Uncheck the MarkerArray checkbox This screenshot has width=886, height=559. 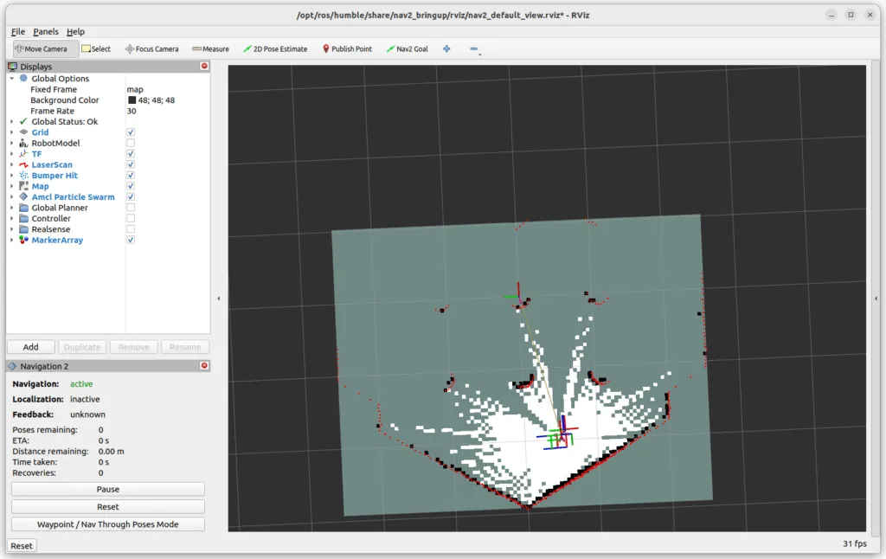tap(131, 240)
